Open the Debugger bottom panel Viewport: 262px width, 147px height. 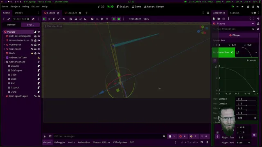(x=60, y=143)
